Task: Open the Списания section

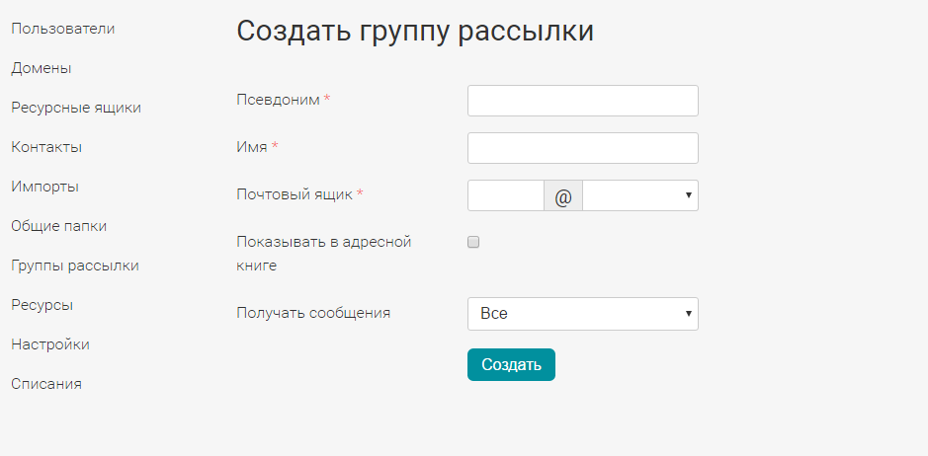Action: pyautogui.click(x=46, y=384)
